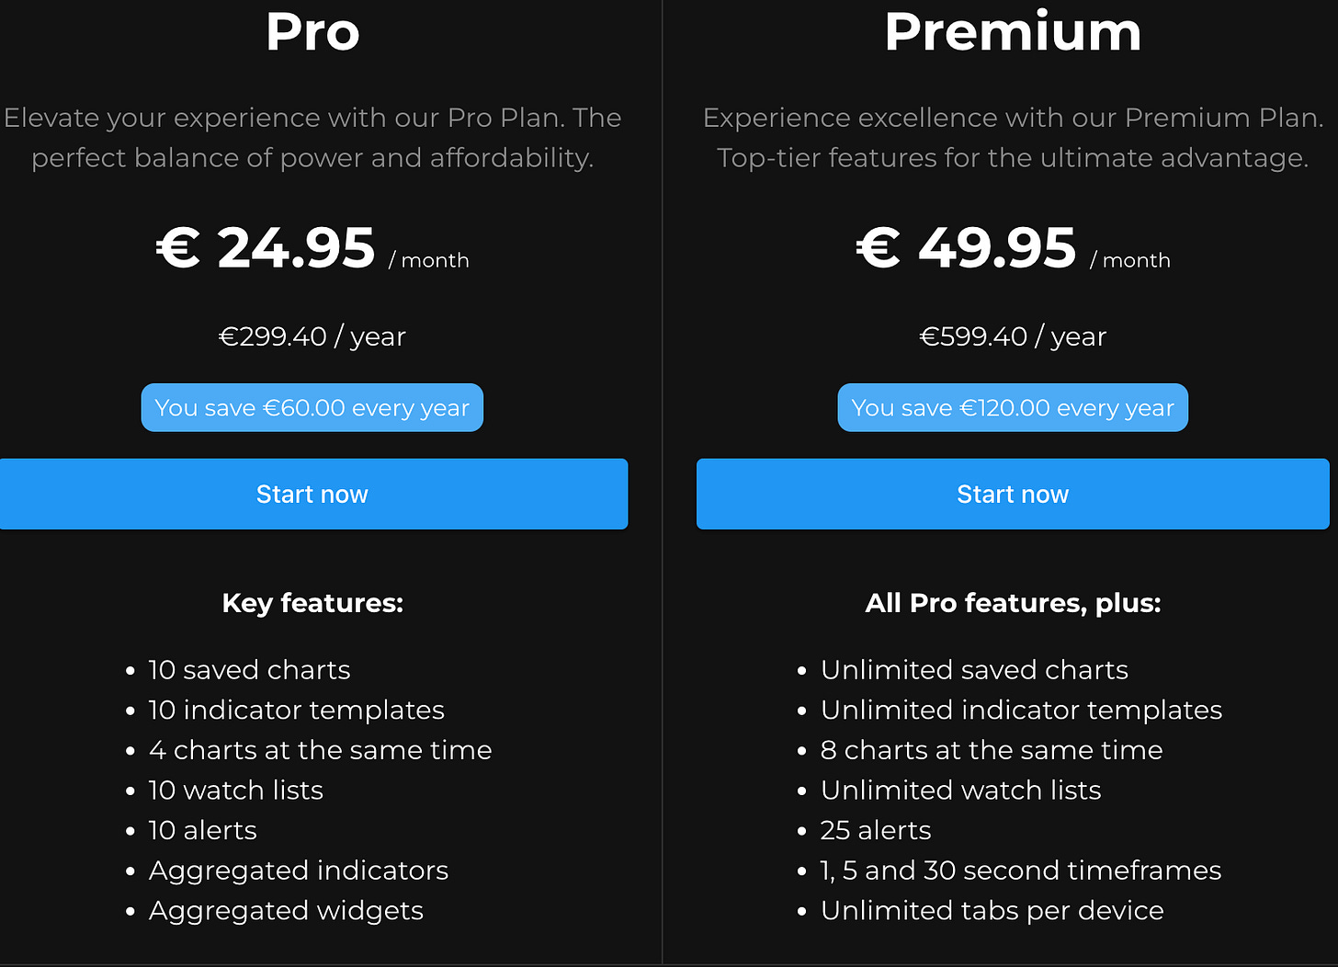Select the '25 alerts' list entry
Screen dimensions: 1338x967
point(875,830)
